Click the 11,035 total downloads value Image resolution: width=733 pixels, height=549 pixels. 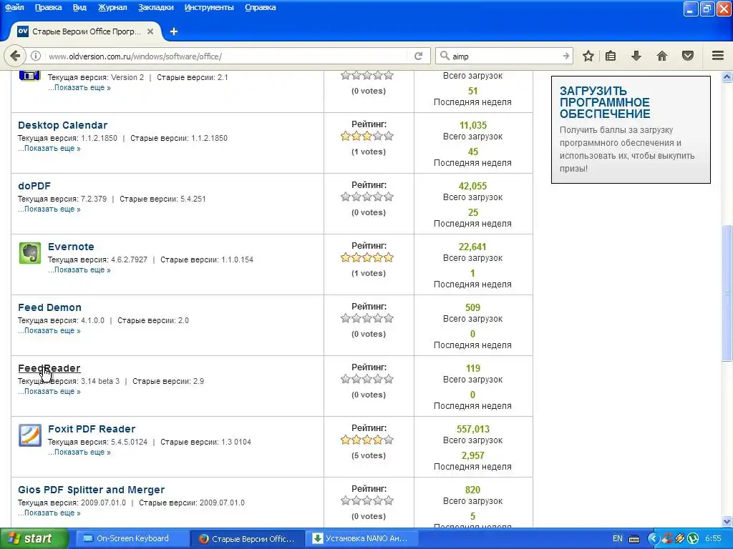[x=472, y=125]
